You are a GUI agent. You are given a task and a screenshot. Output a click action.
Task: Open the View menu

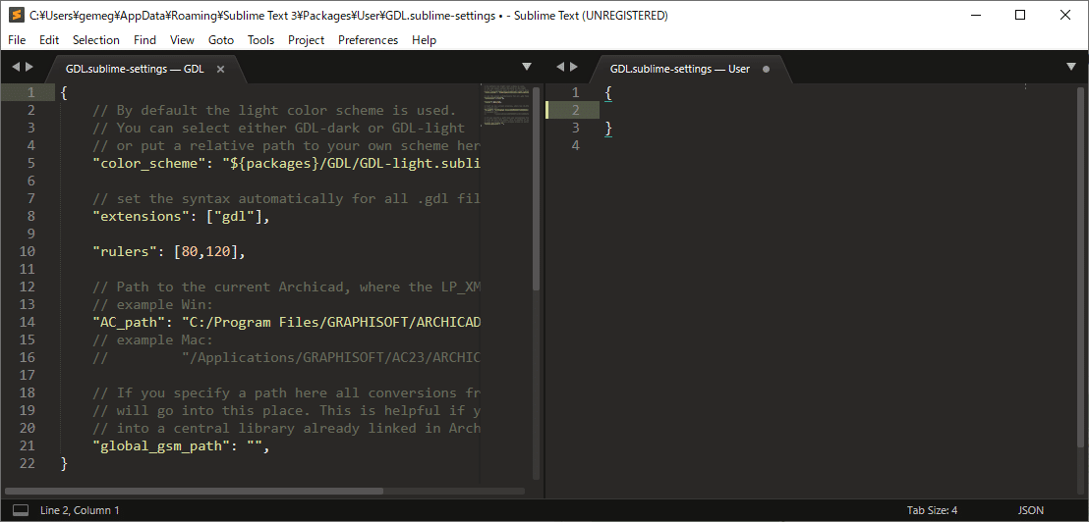pyautogui.click(x=182, y=40)
